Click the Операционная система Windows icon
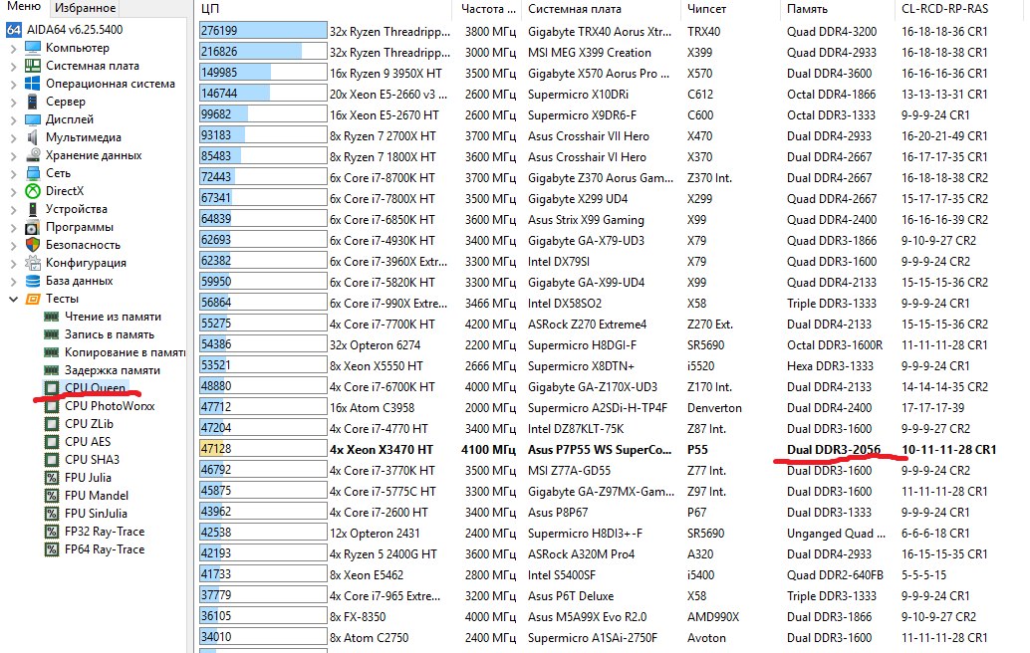Screen dimensions: 1030x653 tap(33, 84)
